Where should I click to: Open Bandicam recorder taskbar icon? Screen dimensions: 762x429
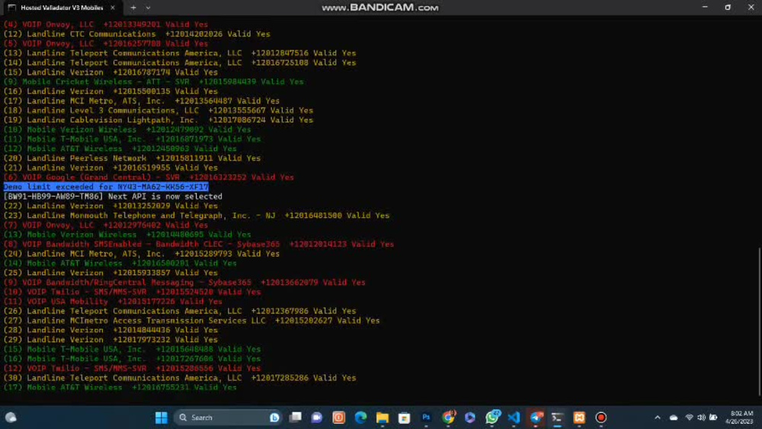coord(601,418)
